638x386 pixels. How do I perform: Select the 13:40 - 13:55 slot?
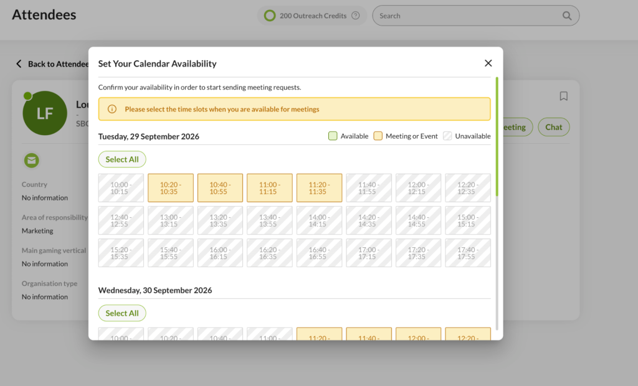[x=270, y=220]
